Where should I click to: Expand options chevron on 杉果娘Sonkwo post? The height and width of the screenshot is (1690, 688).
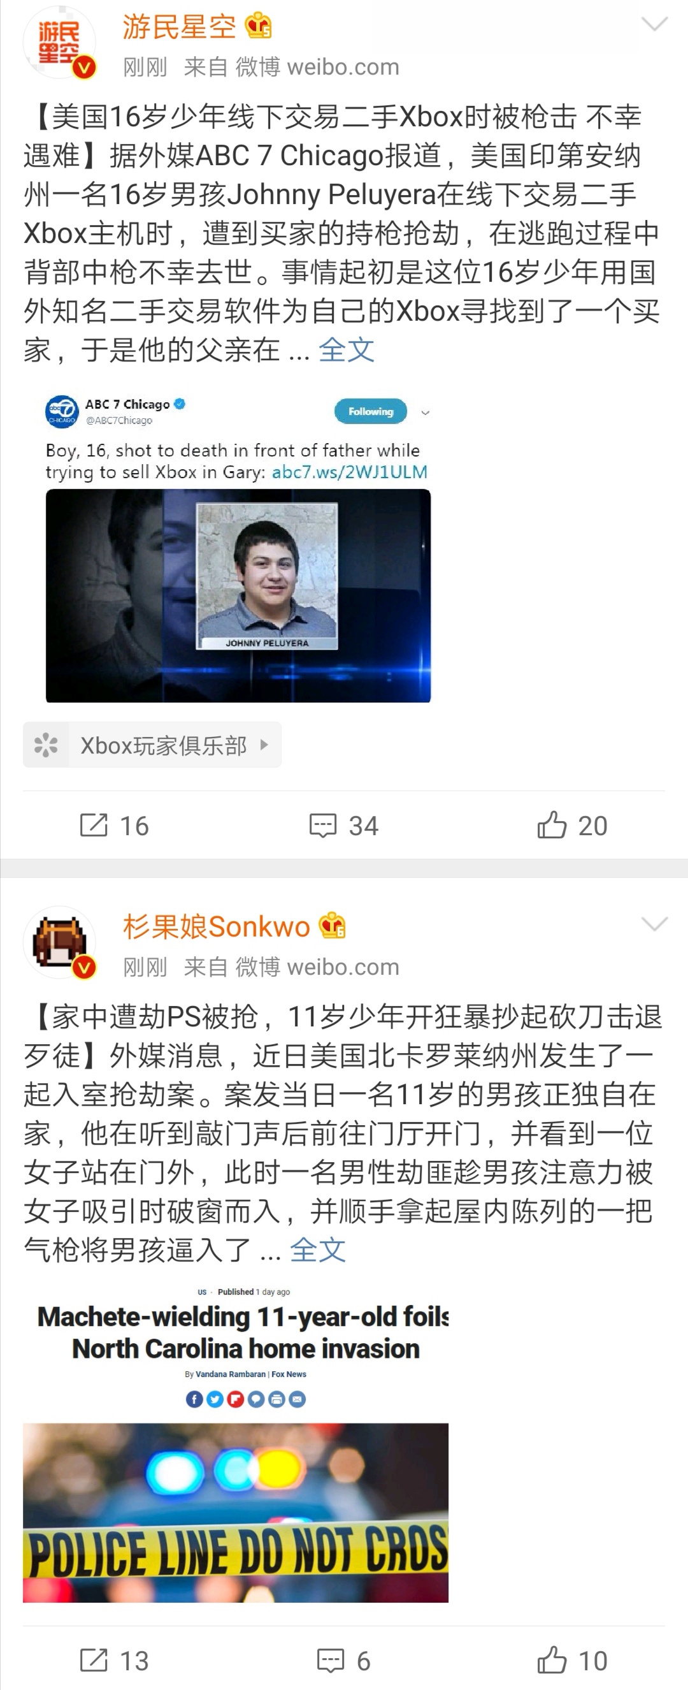point(654,924)
